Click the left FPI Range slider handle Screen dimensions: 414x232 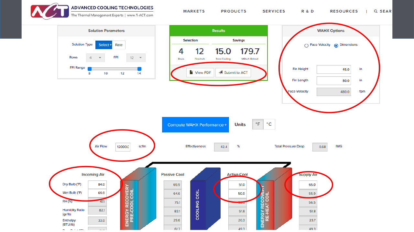90,69
